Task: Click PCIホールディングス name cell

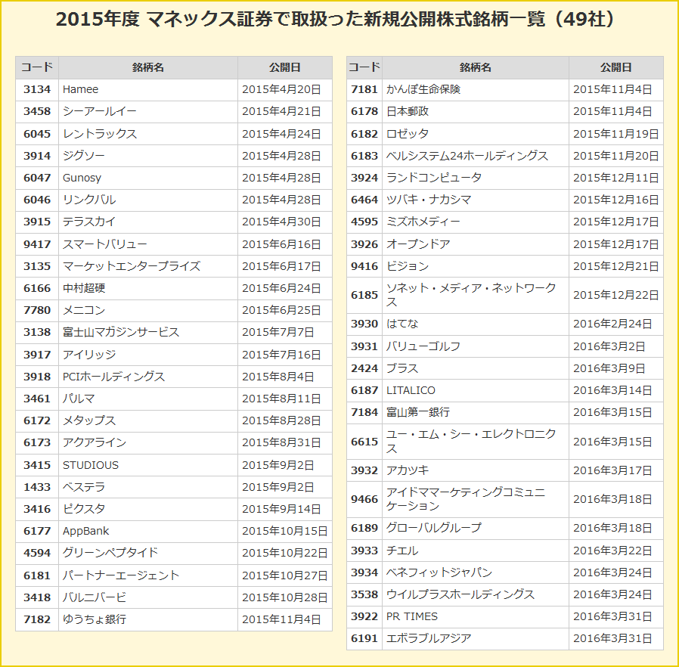Action: [x=148, y=377]
